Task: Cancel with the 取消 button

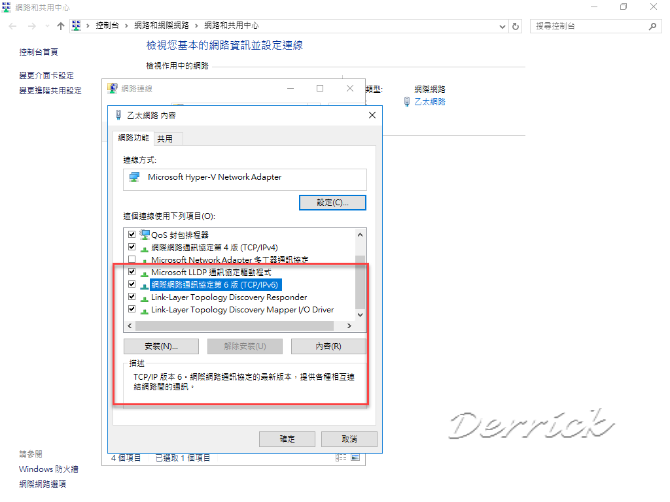Action: point(349,439)
